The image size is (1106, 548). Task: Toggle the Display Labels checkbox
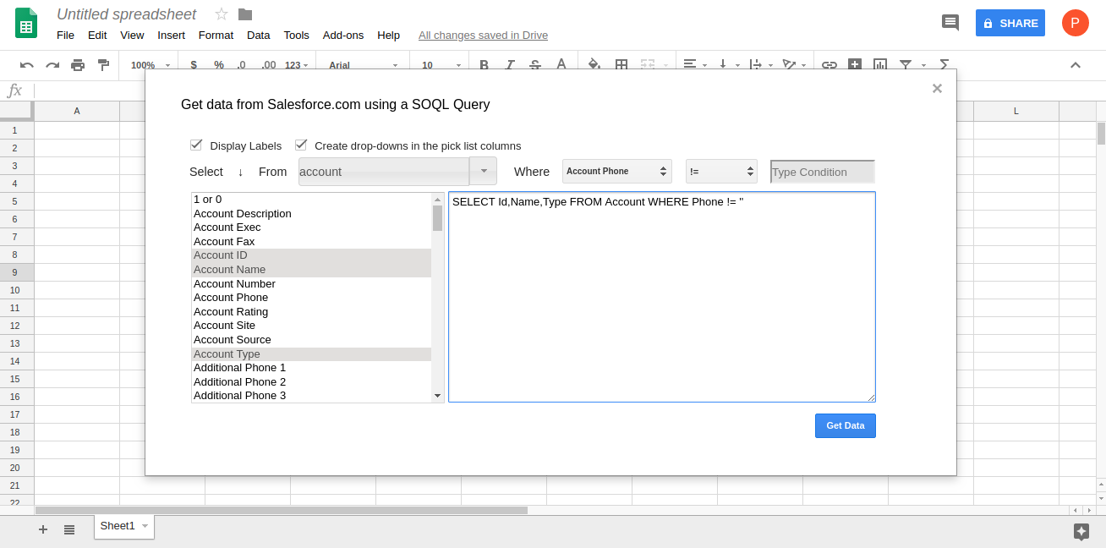196,145
